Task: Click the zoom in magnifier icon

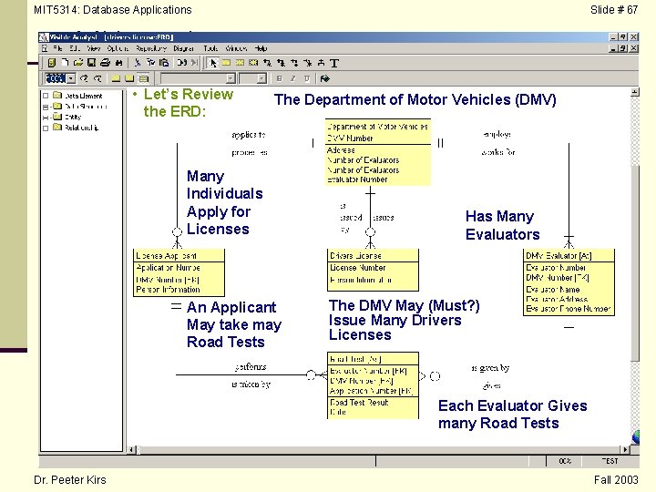Action: (x=84, y=78)
